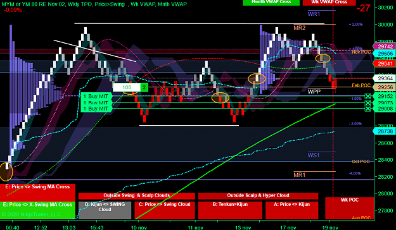Click the Outside Scalp & Hyper Cloud bar
The width and height of the screenshot is (396, 230).
click(x=258, y=196)
